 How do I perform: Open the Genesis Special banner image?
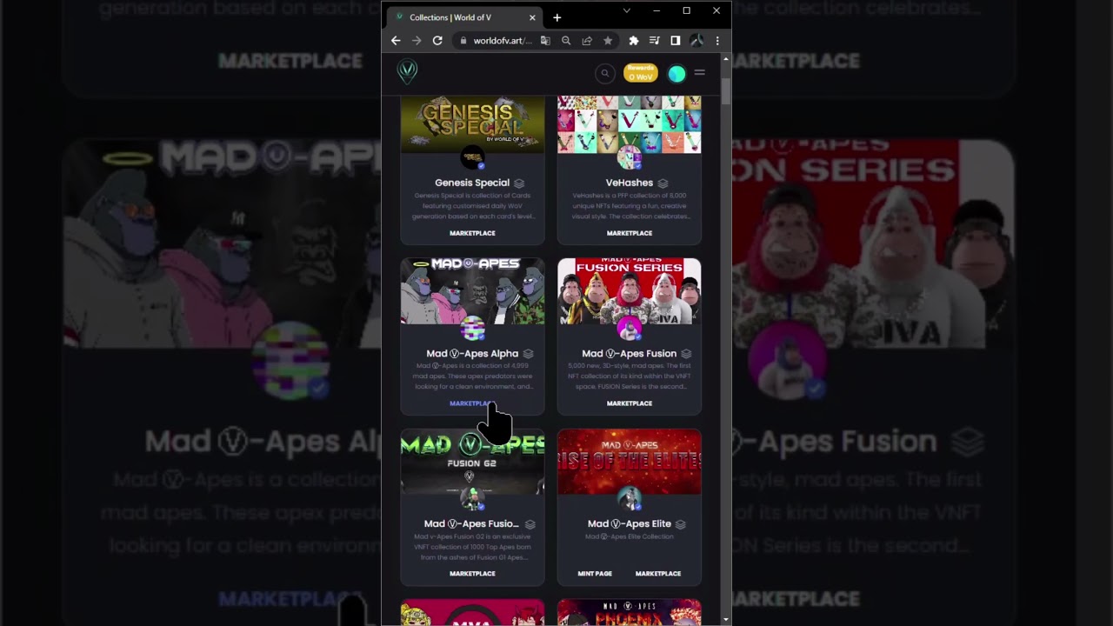click(x=472, y=124)
